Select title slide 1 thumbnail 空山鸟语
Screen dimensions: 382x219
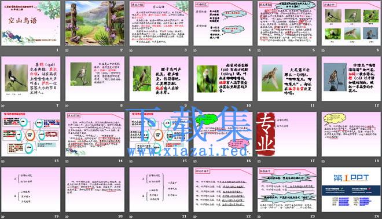pyautogui.click(x=31, y=23)
